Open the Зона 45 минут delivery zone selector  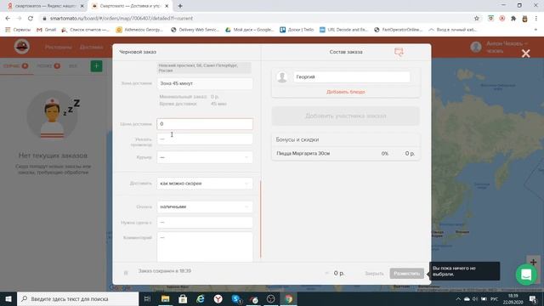205,83
